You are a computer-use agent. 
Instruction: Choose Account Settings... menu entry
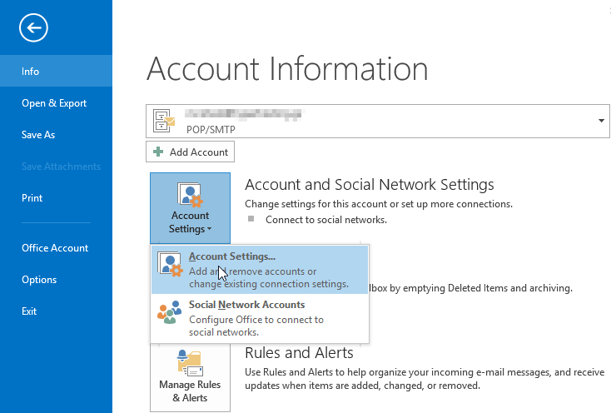pos(260,270)
